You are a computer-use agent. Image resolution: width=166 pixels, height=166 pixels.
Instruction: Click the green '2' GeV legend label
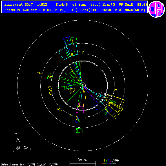(x=106, y=160)
